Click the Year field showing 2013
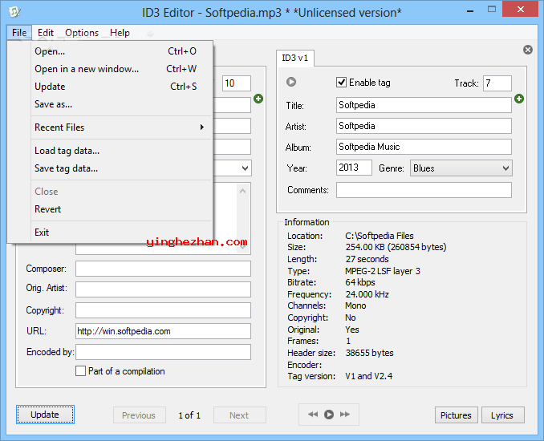This screenshot has width=544, height=441. [354, 168]
